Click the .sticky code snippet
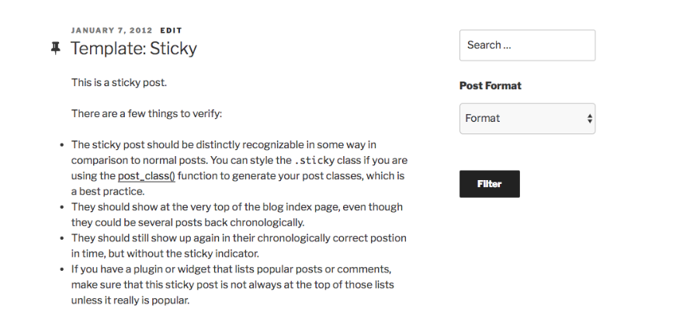The image size is (683, 333). pos(314,161)
